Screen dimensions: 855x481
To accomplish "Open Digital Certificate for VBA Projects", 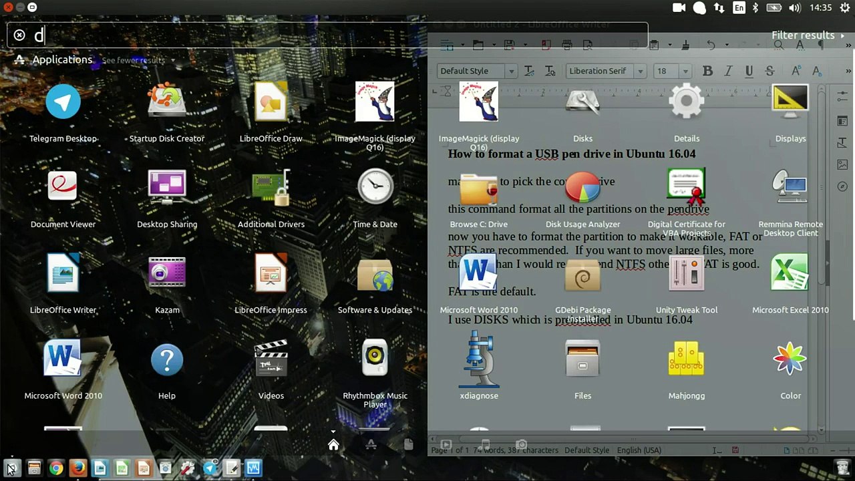I will click(687, 201).
